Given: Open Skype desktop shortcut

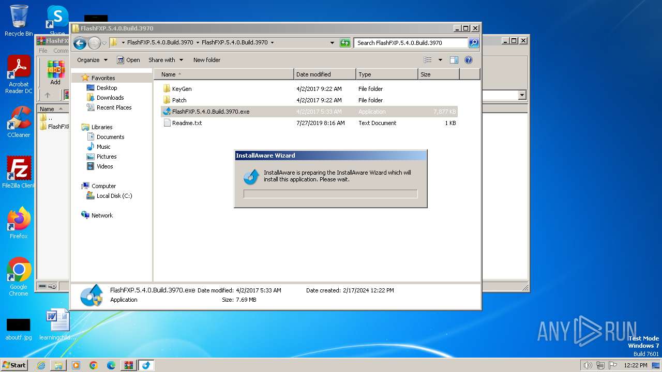Looking at the screenshot, I should point(57,21).
